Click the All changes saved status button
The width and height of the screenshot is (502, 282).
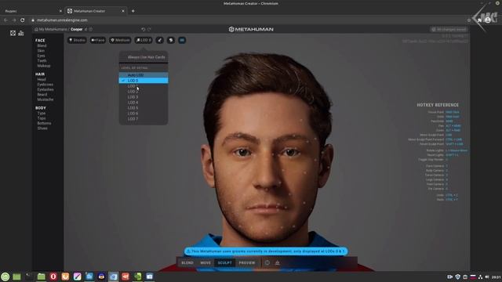[x=449, y=29]
